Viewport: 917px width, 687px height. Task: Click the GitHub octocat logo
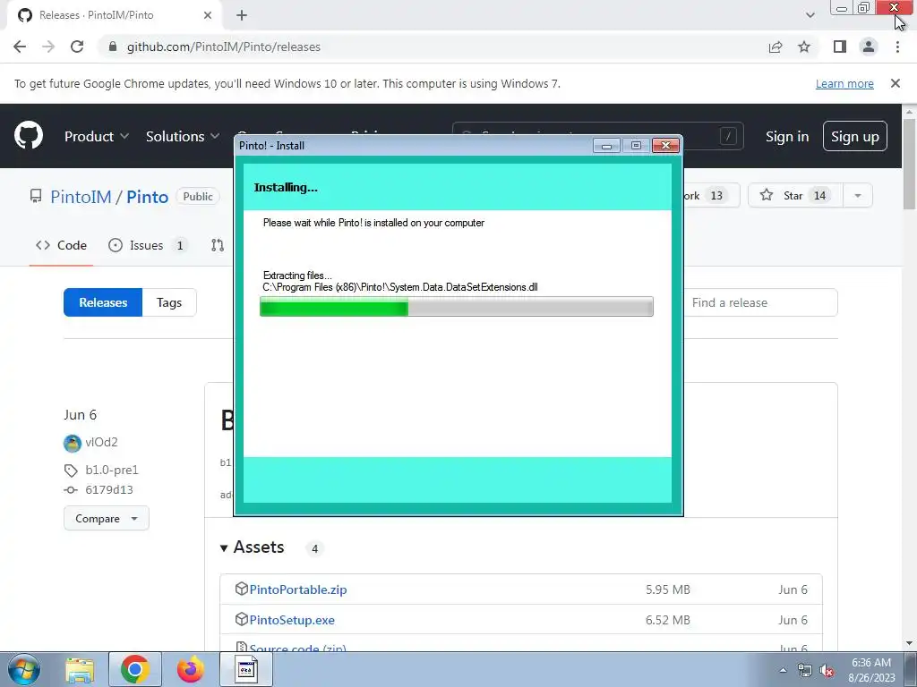tap(29, 136)
